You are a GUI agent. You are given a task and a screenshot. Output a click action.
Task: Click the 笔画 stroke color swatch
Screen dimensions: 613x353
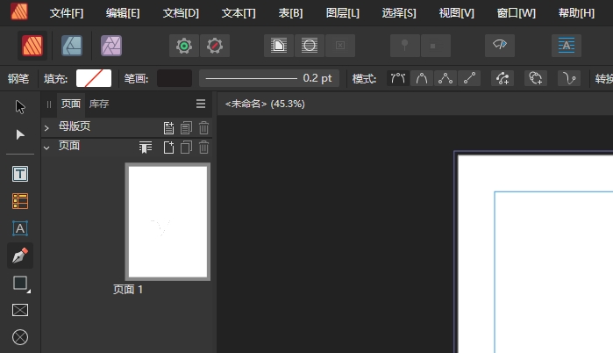tap(175, 79)
